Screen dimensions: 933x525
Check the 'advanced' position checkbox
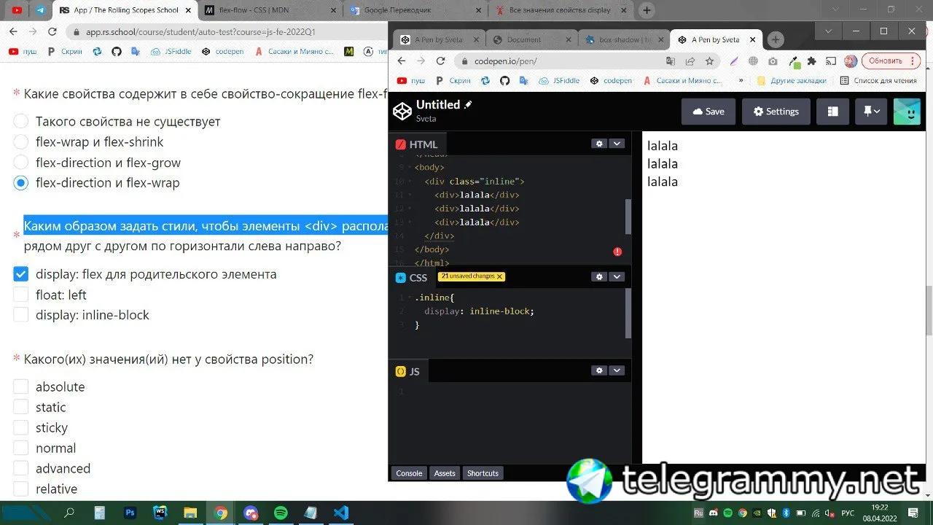coord(21,468)
